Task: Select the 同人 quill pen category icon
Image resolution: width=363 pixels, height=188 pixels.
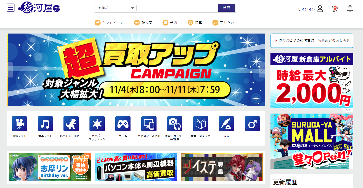Action: pyautogui.click(x=226, y=124)
